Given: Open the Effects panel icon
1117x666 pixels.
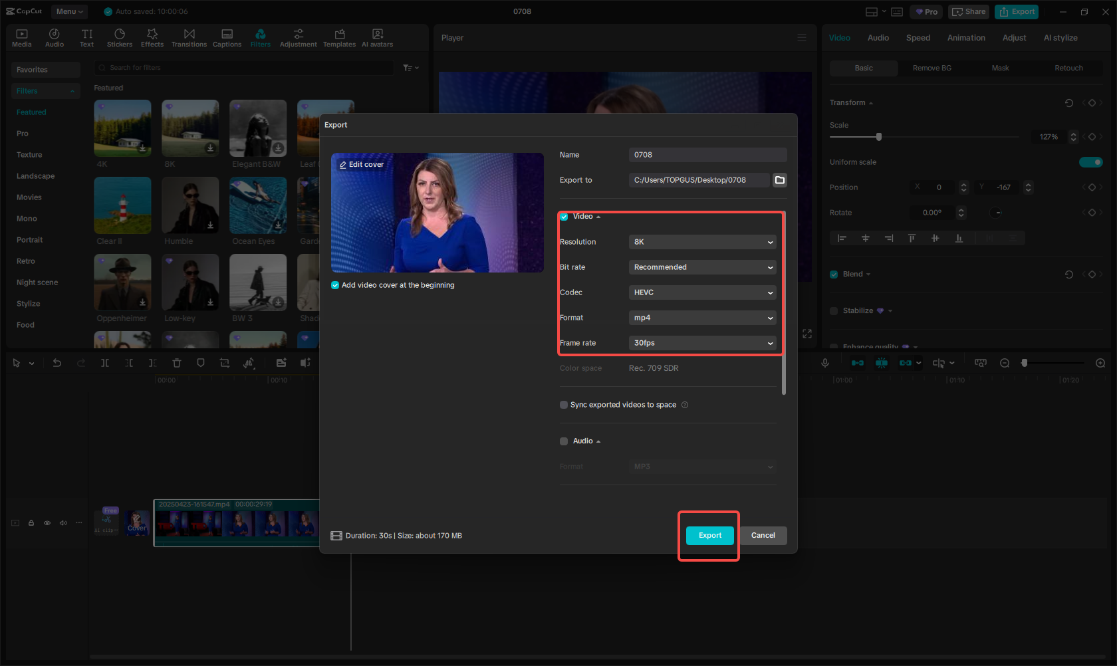Looking at the screenshot, I should pos(152,38).
